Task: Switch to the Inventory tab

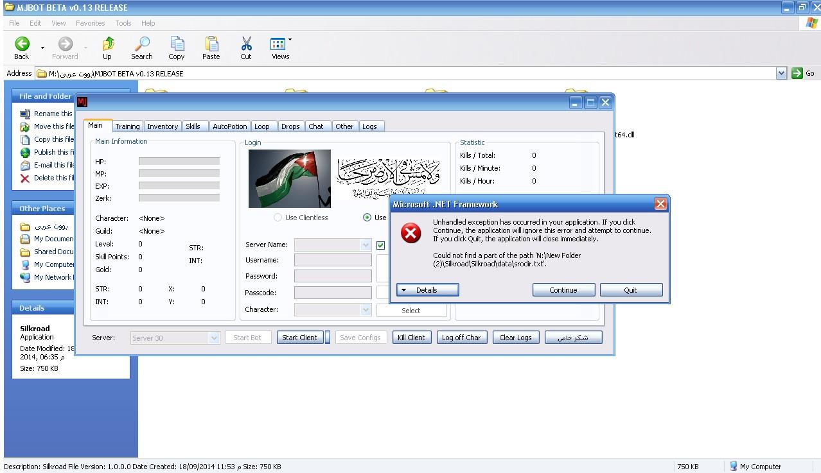Action: (163, 126)
